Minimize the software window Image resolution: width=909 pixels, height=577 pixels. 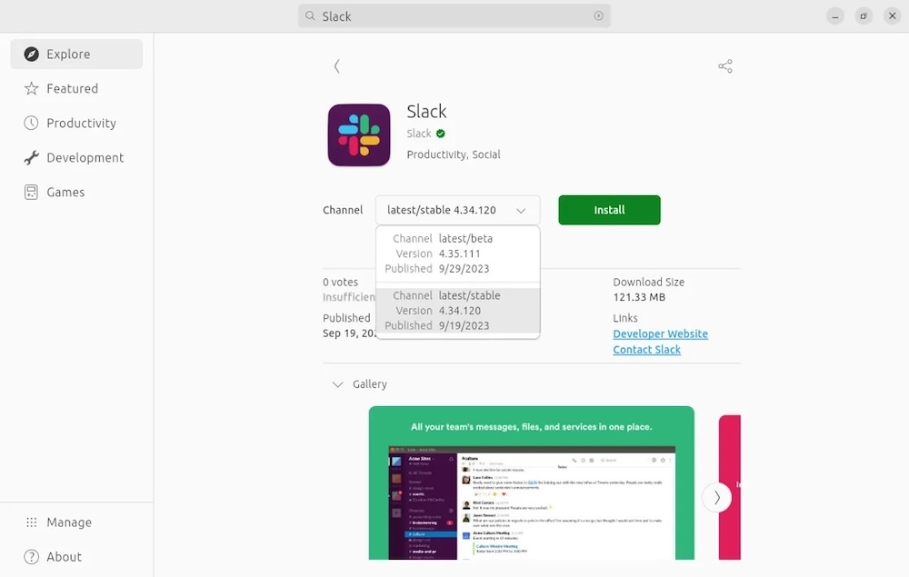[835, 15]
